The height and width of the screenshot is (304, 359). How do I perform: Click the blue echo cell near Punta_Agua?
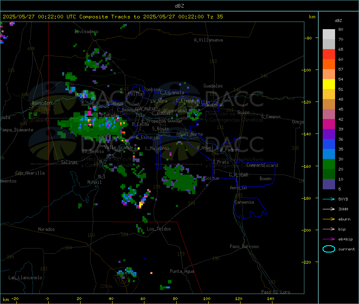pyautogui.click(x=168, y=287)
